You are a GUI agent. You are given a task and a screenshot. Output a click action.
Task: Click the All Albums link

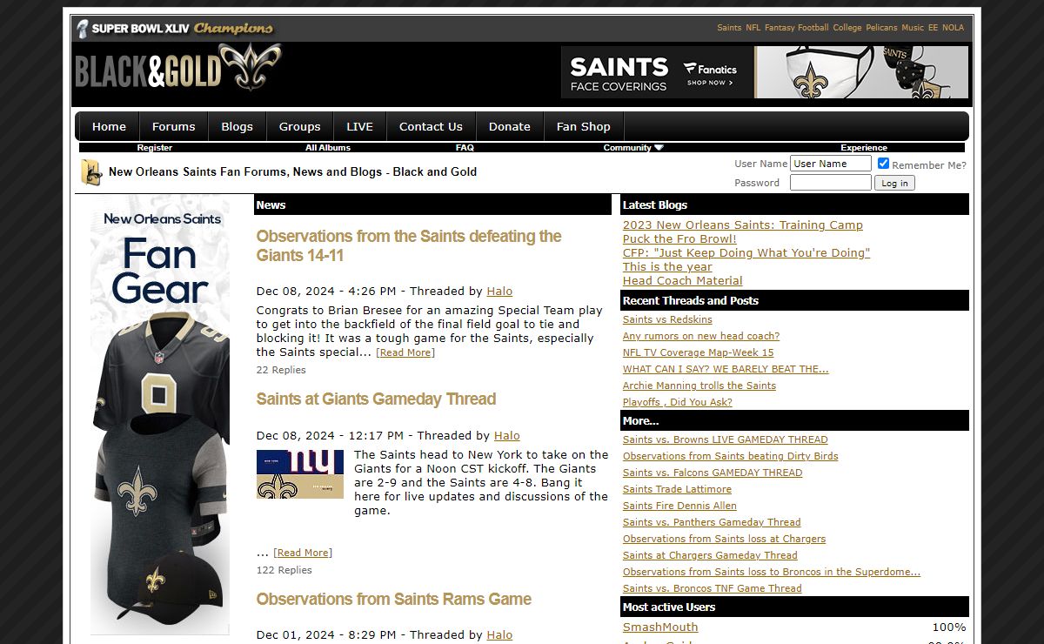pos(328,148)
